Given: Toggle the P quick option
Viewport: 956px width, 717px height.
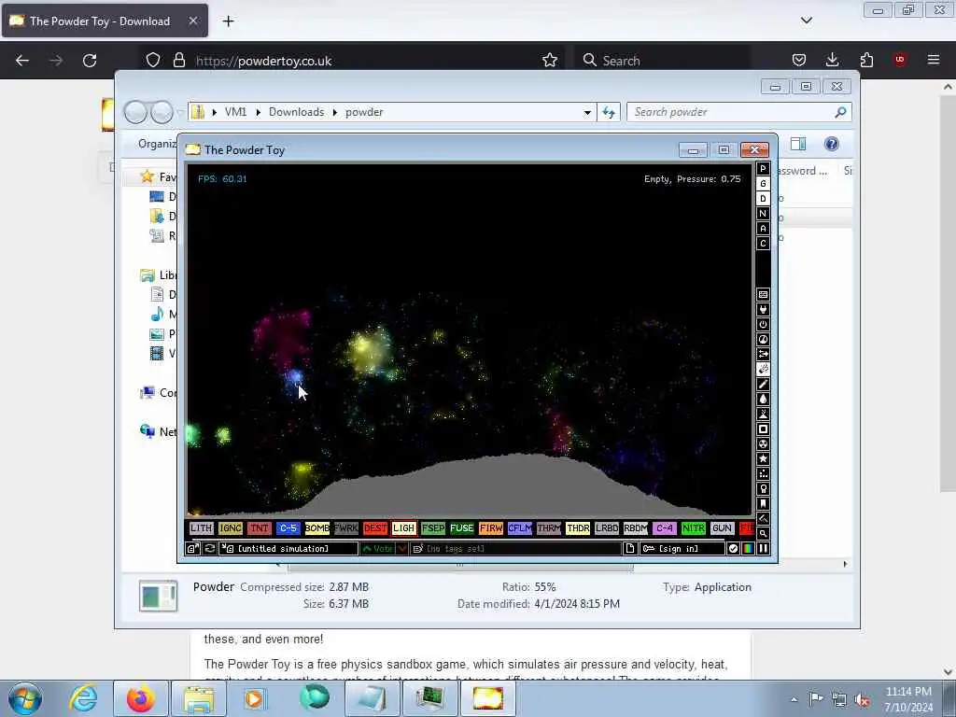Looking at the screenshot, I should (763, 169).
